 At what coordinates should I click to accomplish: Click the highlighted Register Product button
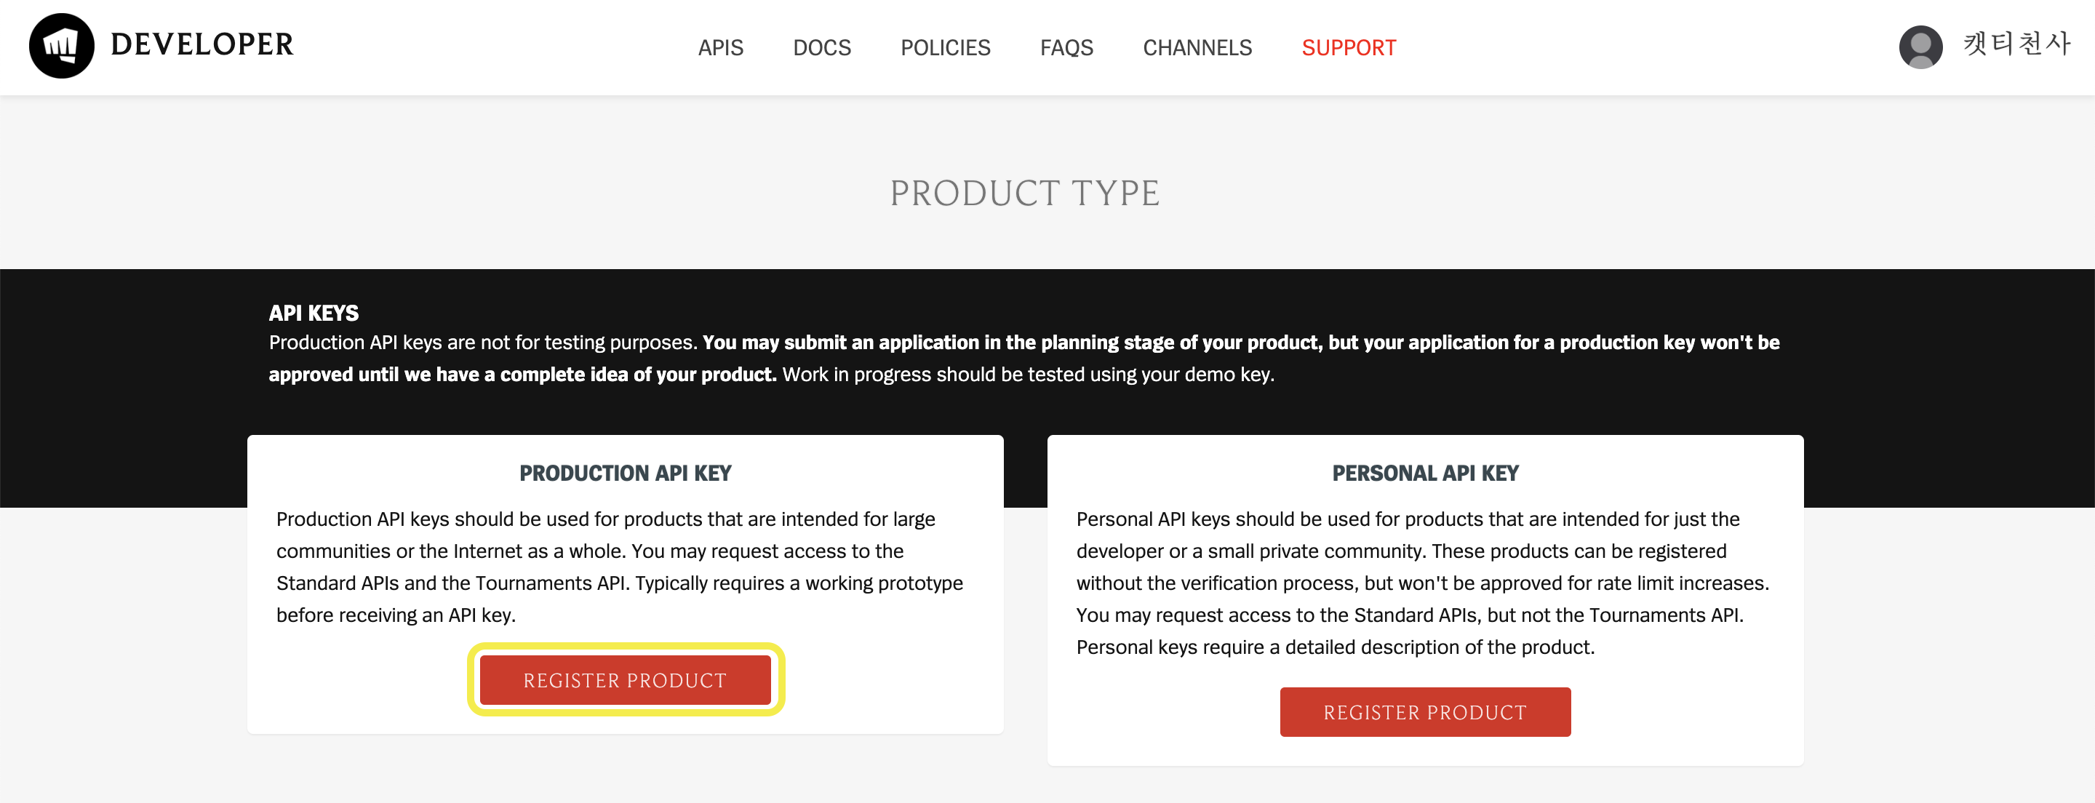(624, 680)
